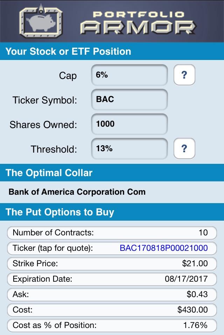Viewport: 224px width, 335px height.
Task: Tap the Expiration Date row 08/17/2017
Action: click(112, 279)
